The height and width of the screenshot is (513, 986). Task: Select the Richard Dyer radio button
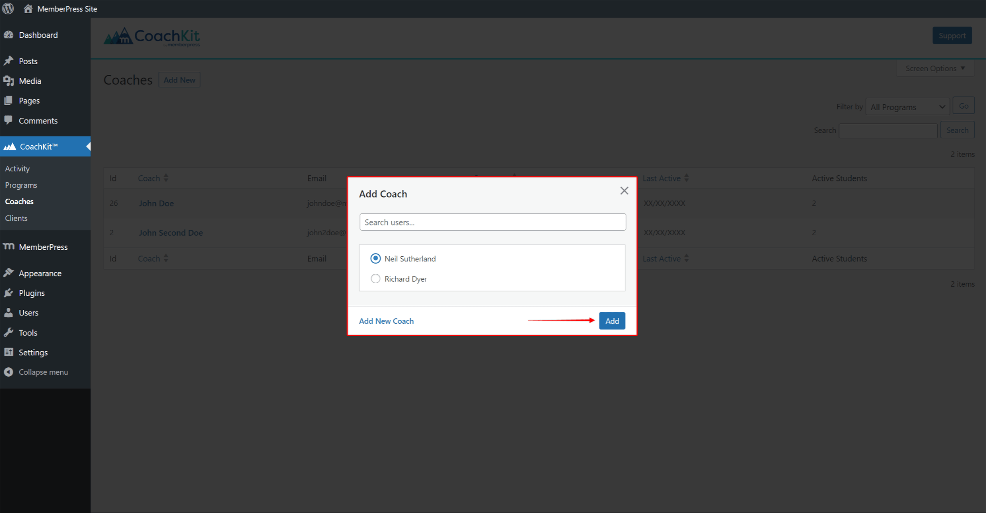375,279
